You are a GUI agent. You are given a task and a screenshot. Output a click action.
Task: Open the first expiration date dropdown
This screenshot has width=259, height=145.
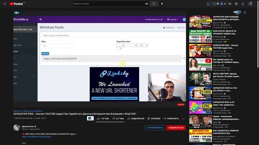[x=120, y=45]
